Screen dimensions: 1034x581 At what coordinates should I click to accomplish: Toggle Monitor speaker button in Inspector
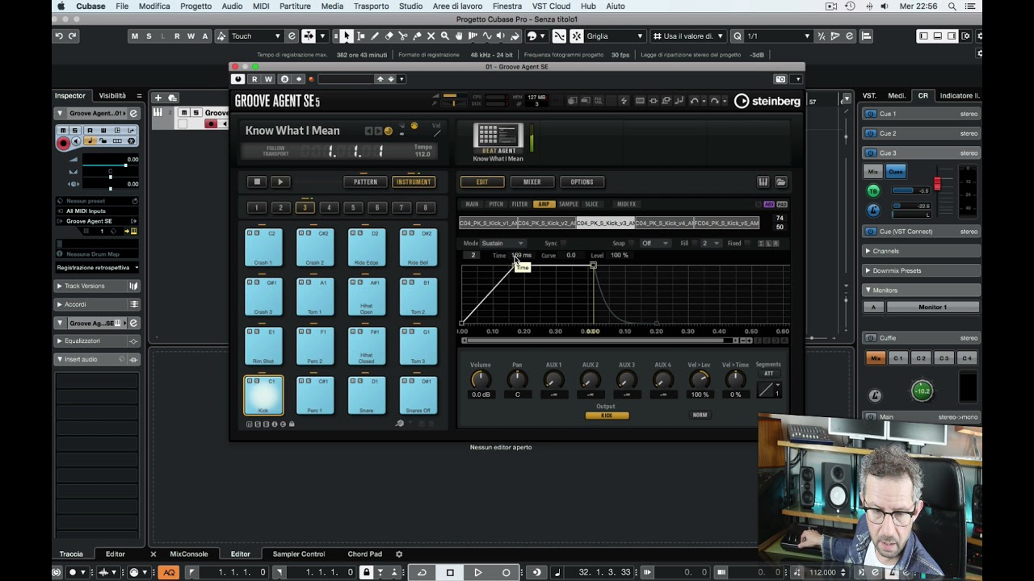click(x=76, y=142)
